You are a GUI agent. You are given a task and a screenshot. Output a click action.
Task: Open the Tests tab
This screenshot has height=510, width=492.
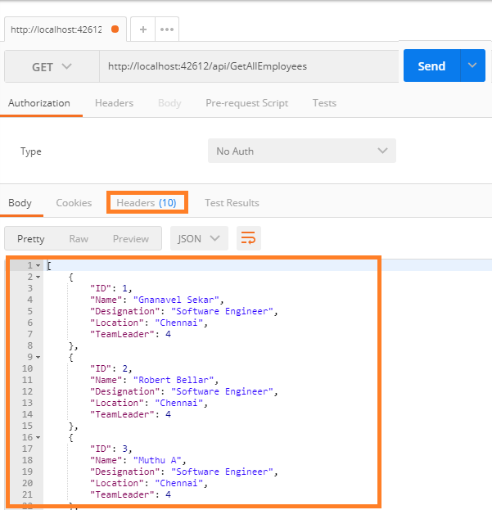tap(324, 103)
